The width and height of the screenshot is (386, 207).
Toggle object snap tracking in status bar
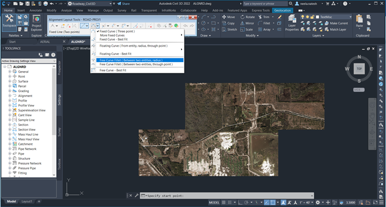click(267, 203)
